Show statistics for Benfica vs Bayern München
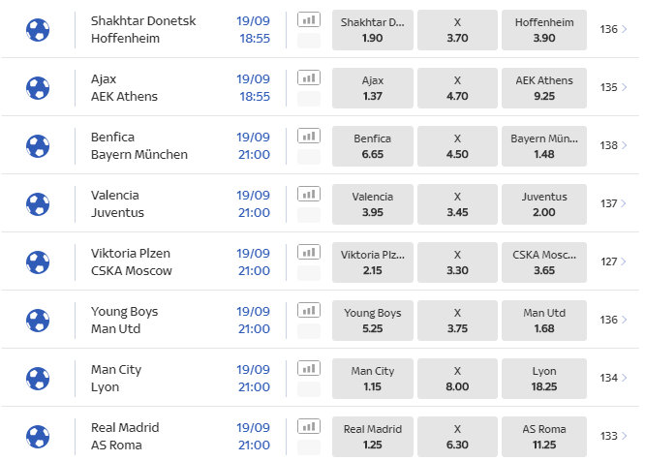 308,136
